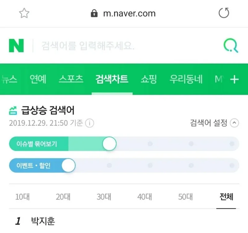This screenshot has height=233, width=248.
Task: Bookmark the page with the star icon
Action: pyautogui.click(x=24, y=13)
